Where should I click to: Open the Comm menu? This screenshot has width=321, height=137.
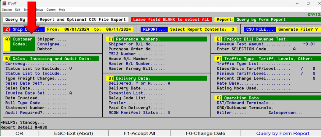51,10
